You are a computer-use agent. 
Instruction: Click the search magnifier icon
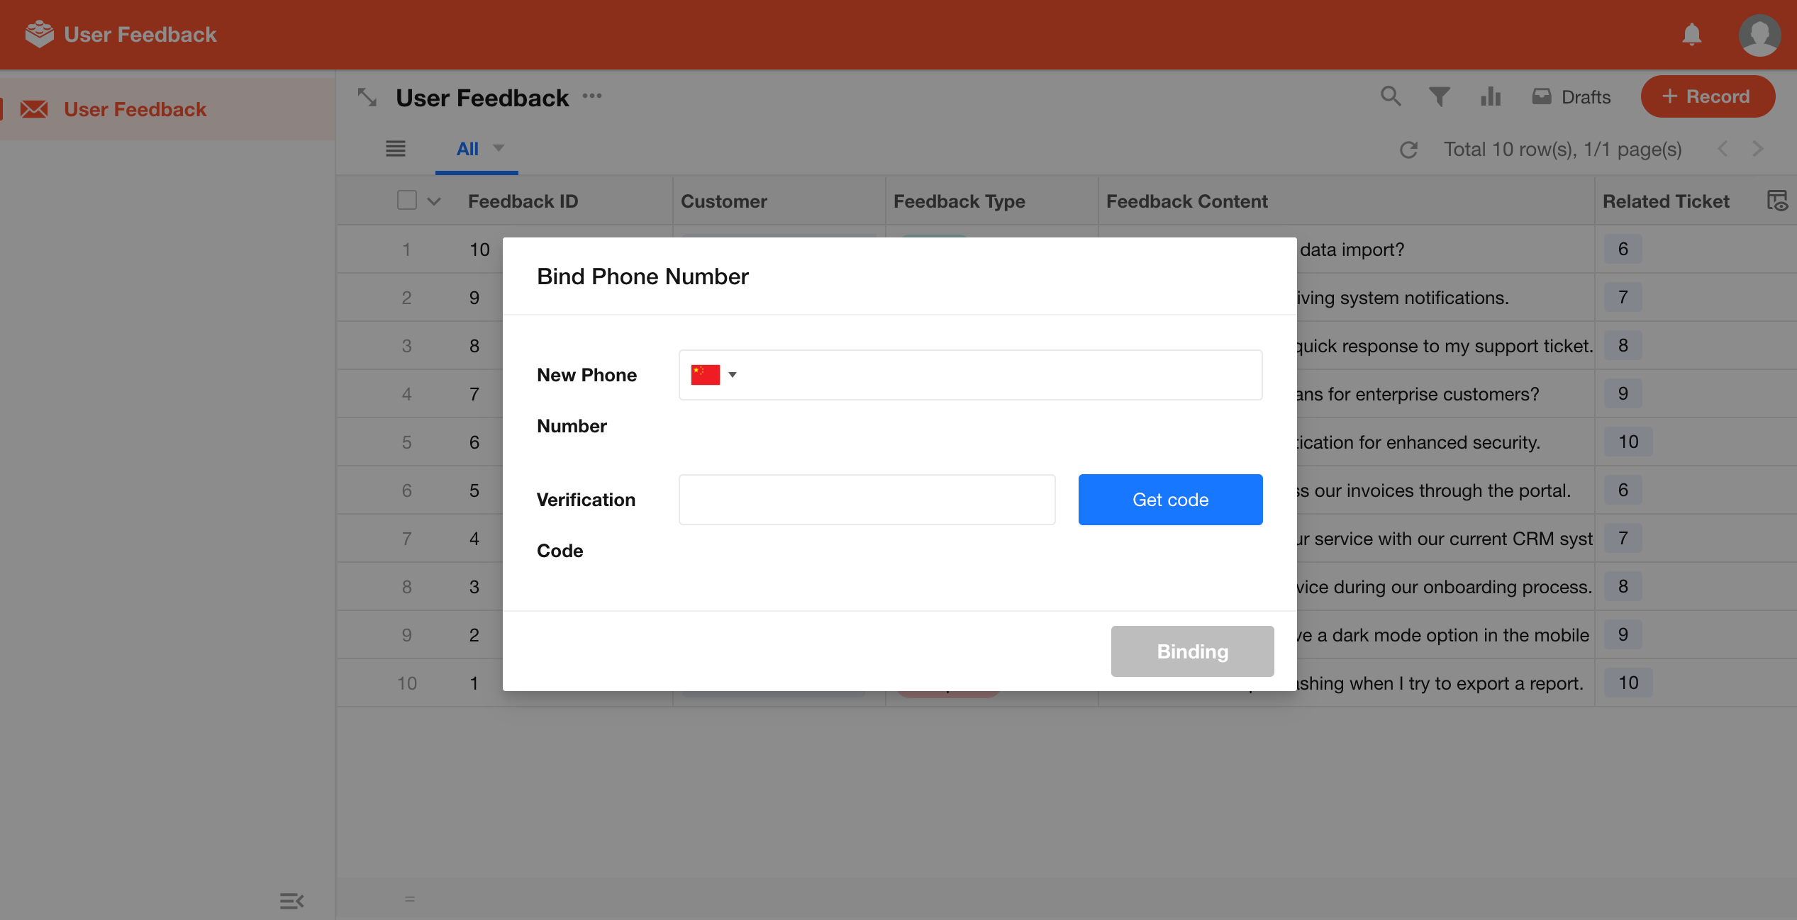pos(1390,96)
